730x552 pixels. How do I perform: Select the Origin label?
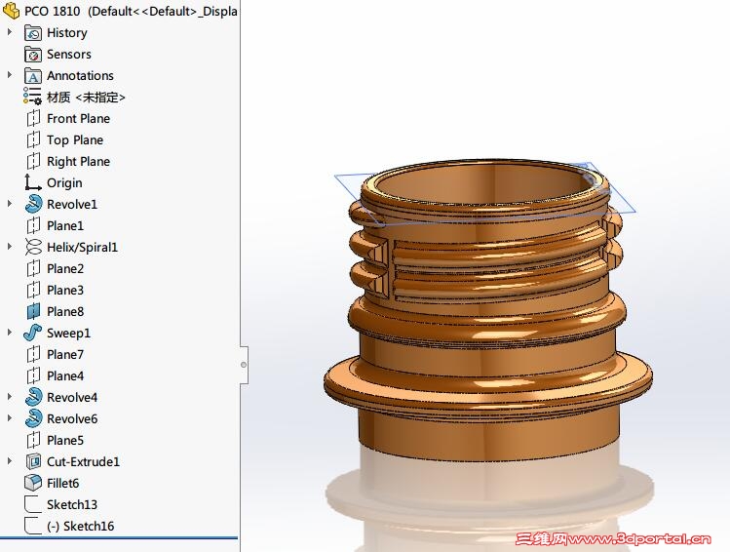(64, 183)
